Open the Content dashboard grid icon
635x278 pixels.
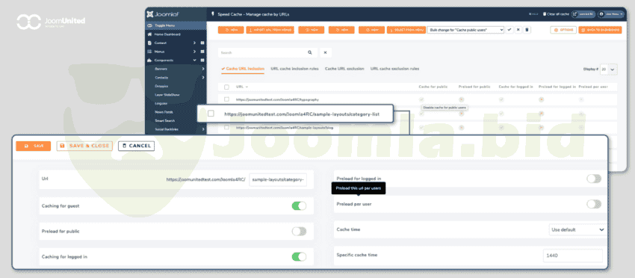click(x=202, y=43)
